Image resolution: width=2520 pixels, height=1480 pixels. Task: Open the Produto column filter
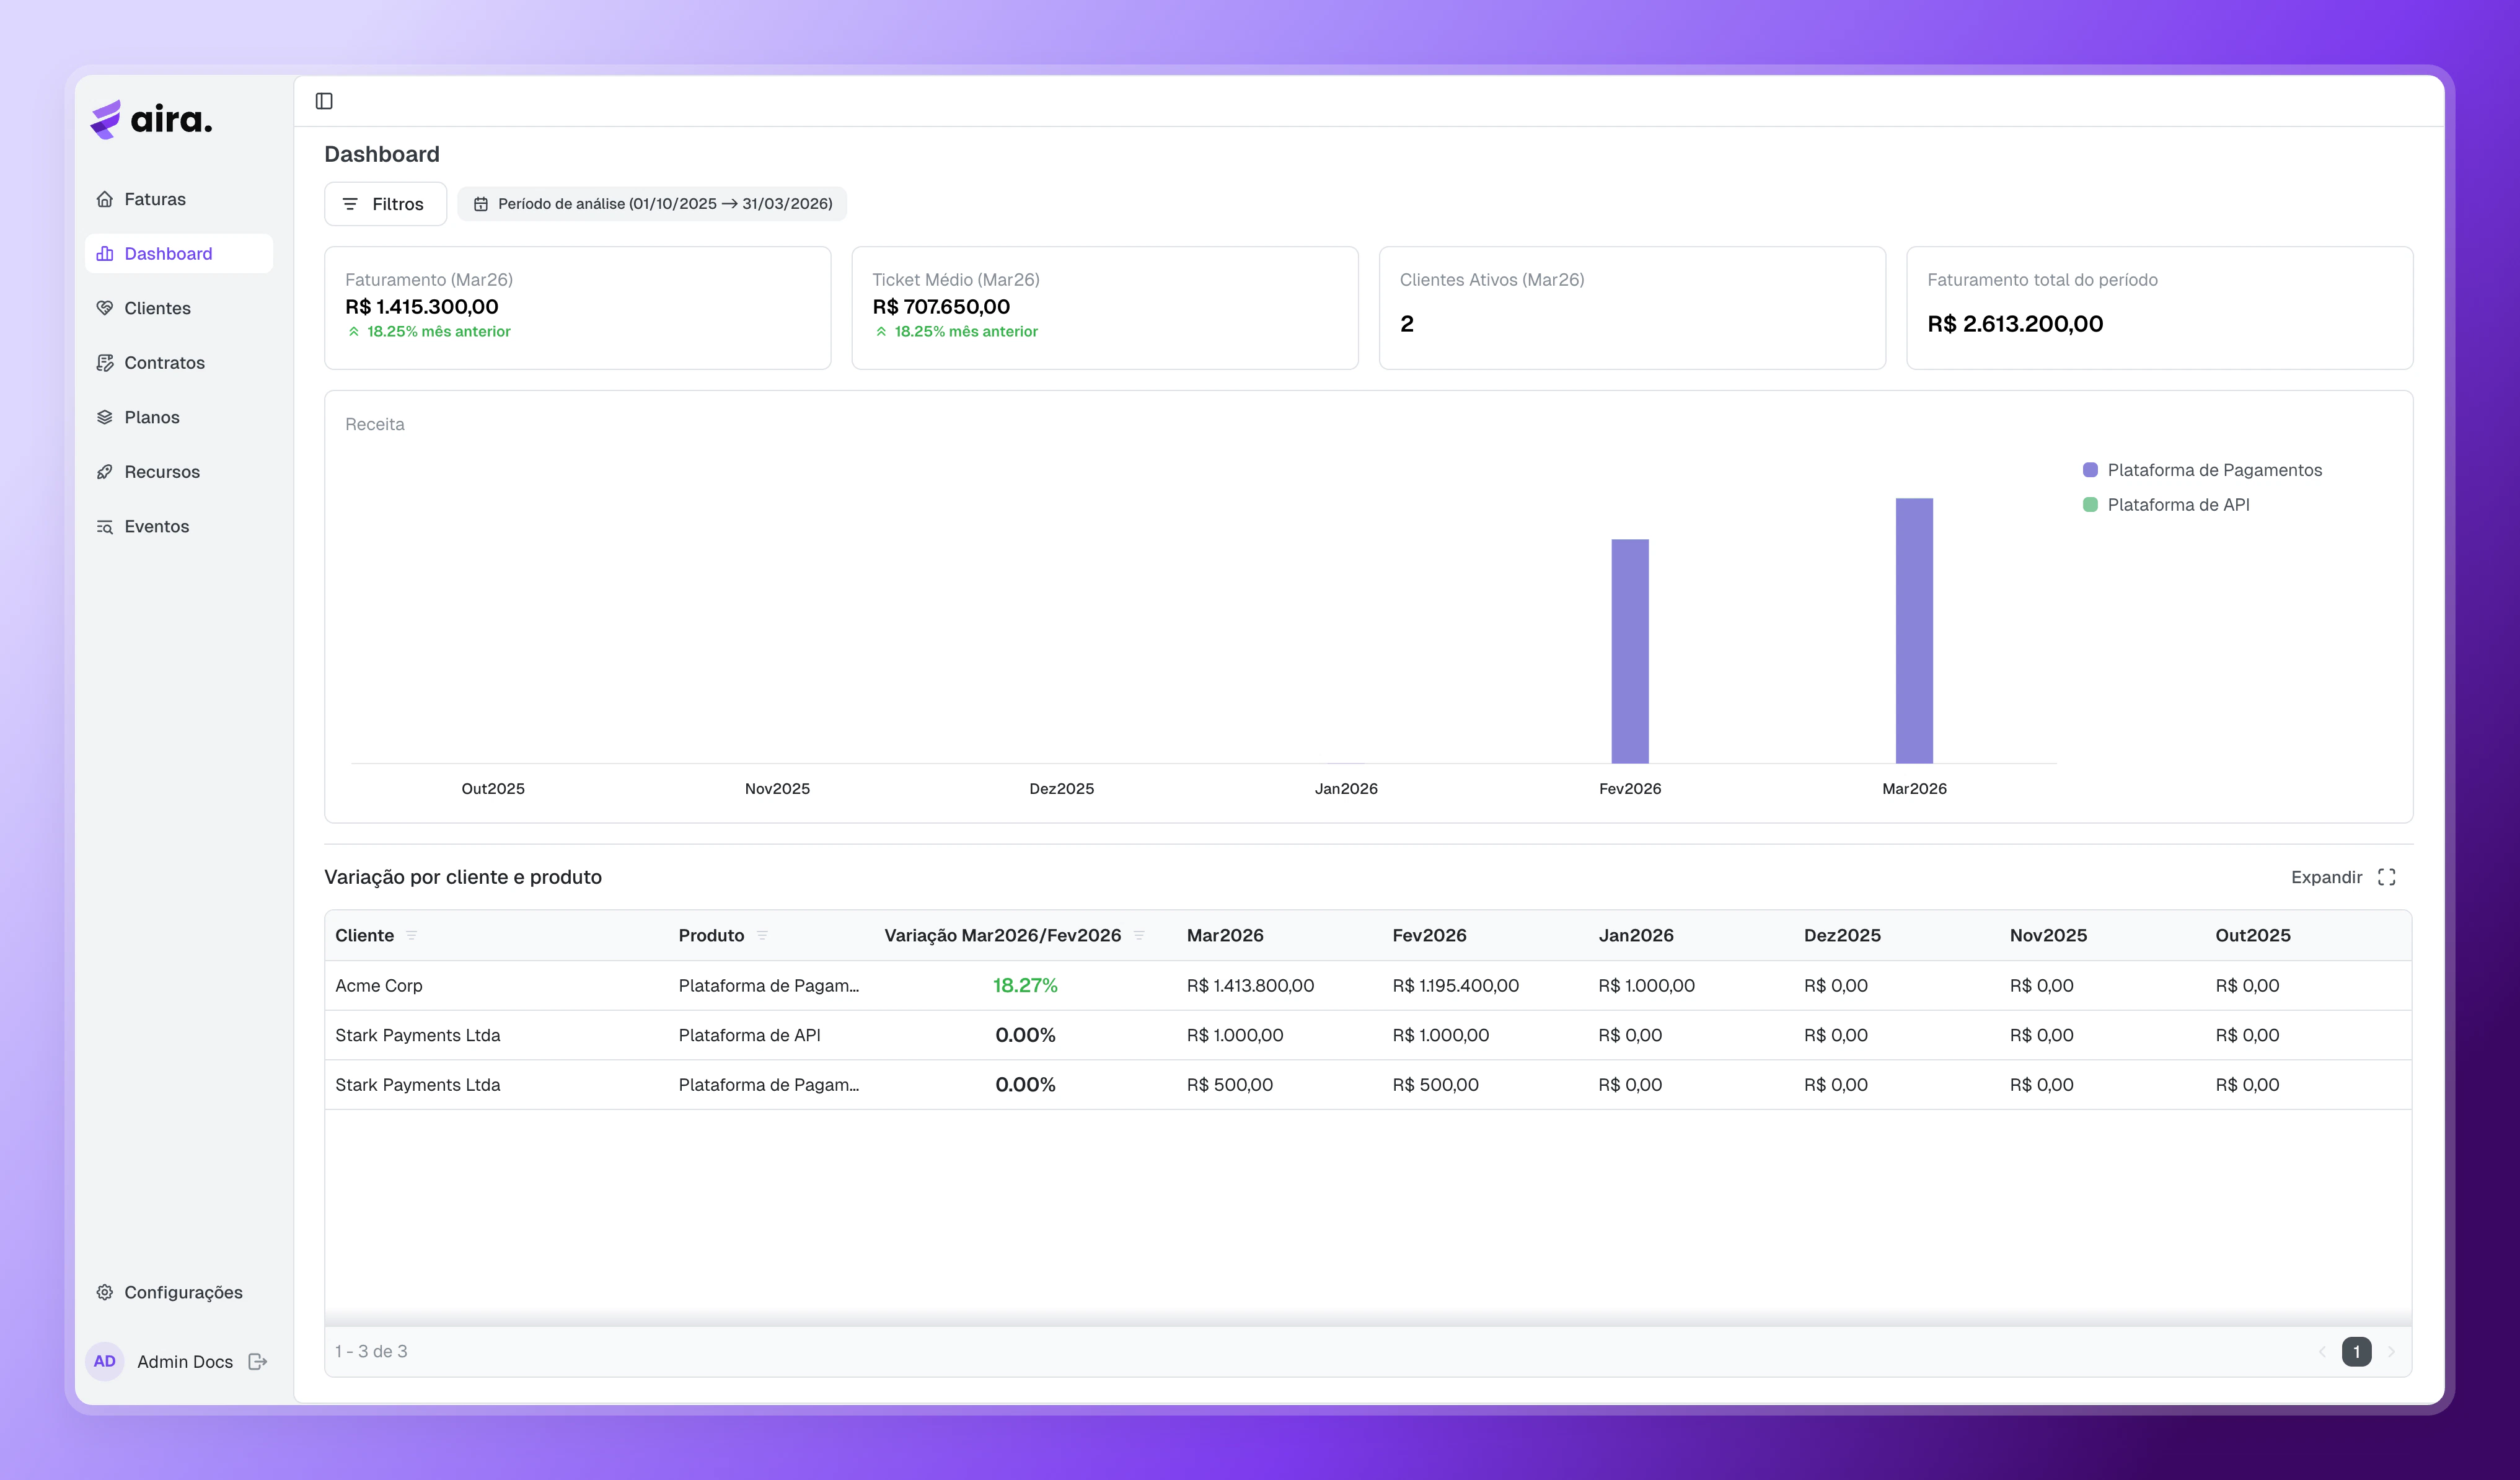[764, 936]
